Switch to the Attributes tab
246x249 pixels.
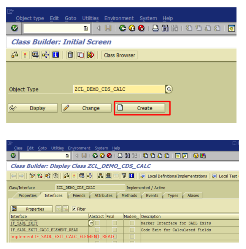(103, 195)
